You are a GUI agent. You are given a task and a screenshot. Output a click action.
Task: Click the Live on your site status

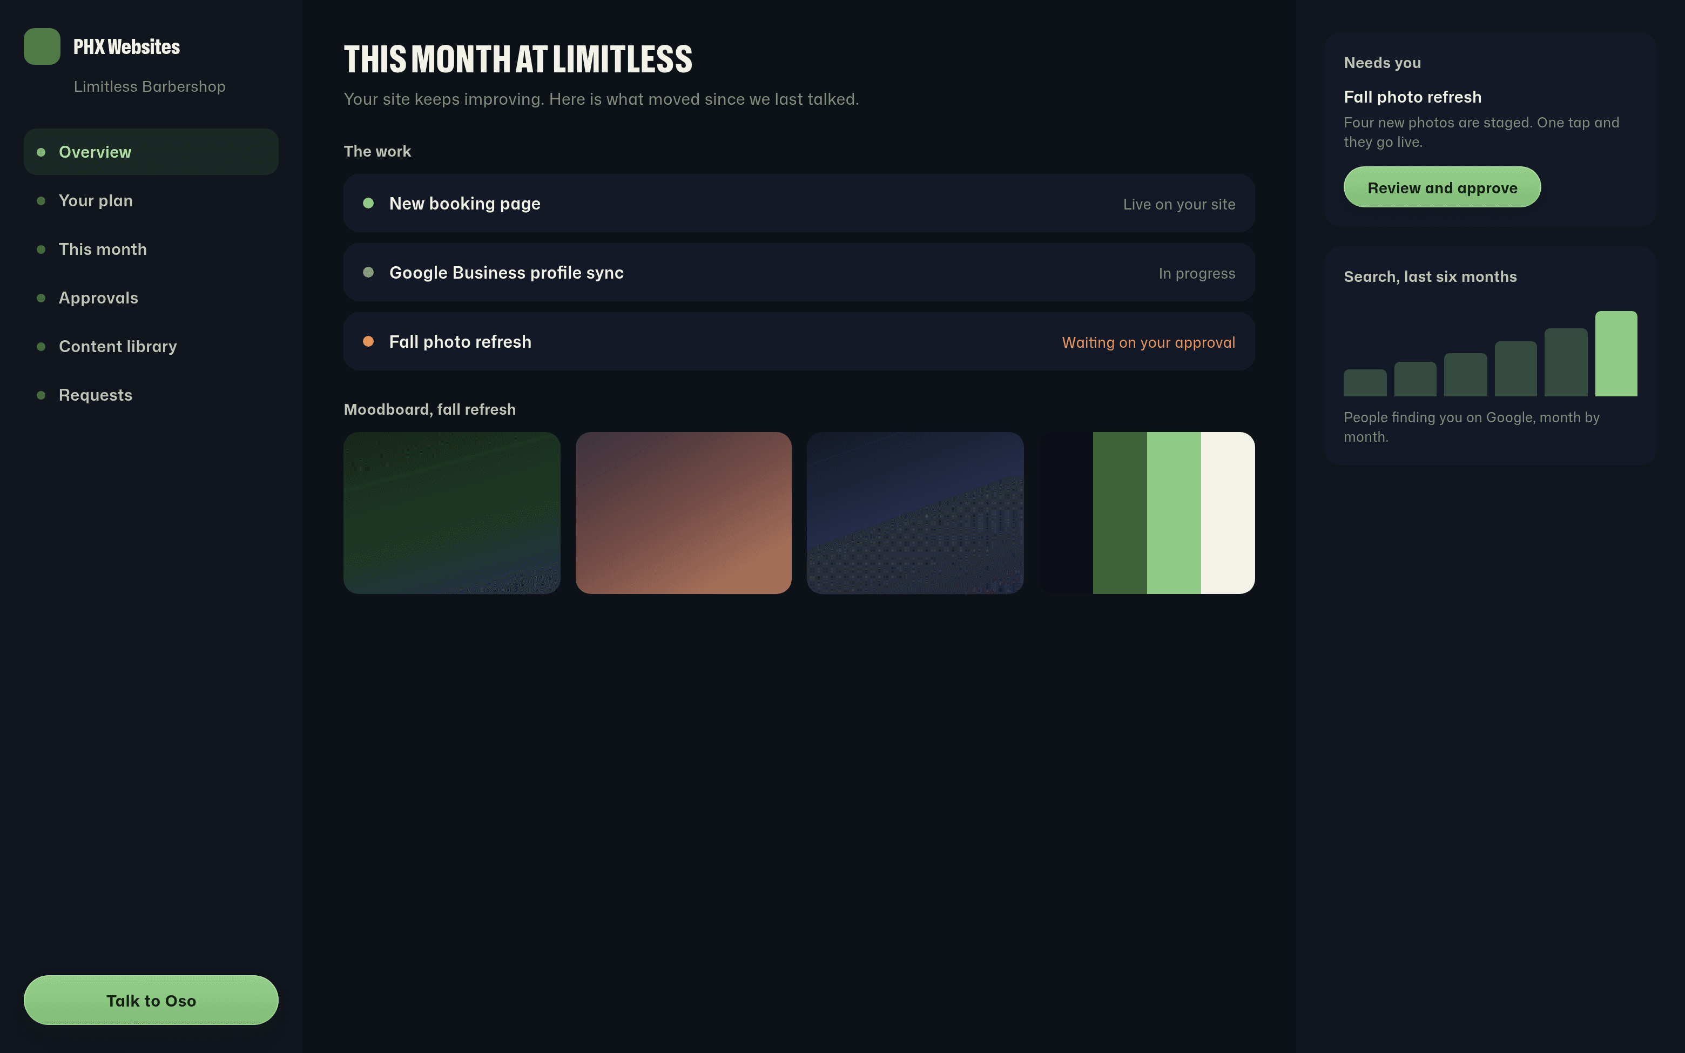[1179, 204]
